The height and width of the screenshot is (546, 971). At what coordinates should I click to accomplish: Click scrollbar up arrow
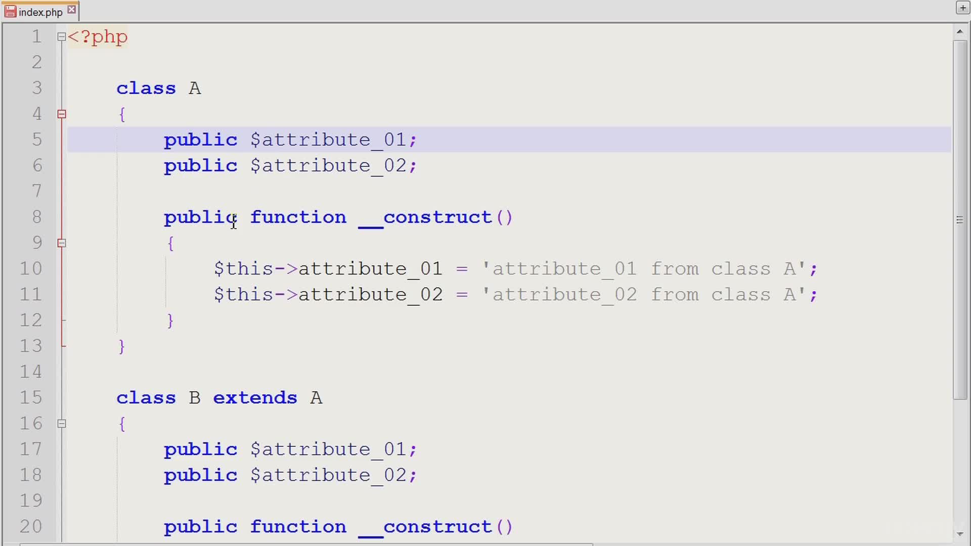coord(959,32)
